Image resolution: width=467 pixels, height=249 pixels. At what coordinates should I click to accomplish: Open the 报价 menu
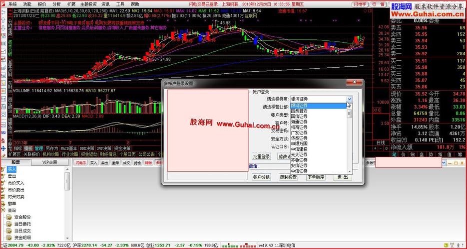click(42, 4)
